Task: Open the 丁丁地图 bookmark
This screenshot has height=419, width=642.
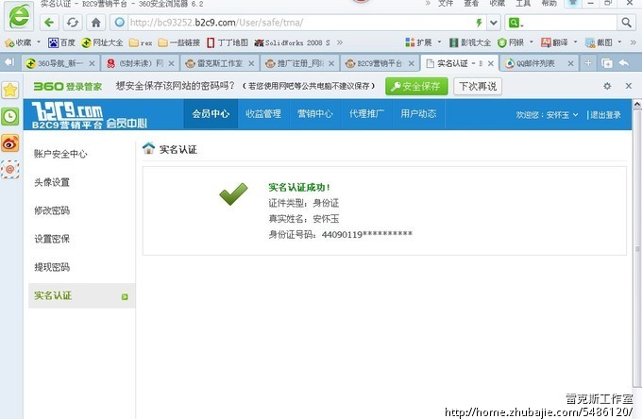Action: click(228, 42)
